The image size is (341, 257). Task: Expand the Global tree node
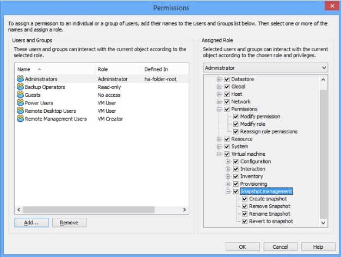[219, 87]
